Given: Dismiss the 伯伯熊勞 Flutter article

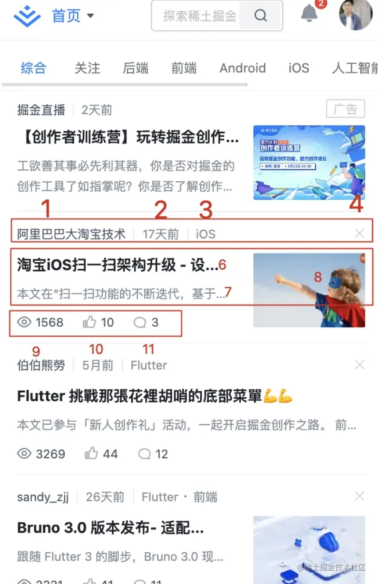Looking at the screenshot, I should [x=360, y=365].
